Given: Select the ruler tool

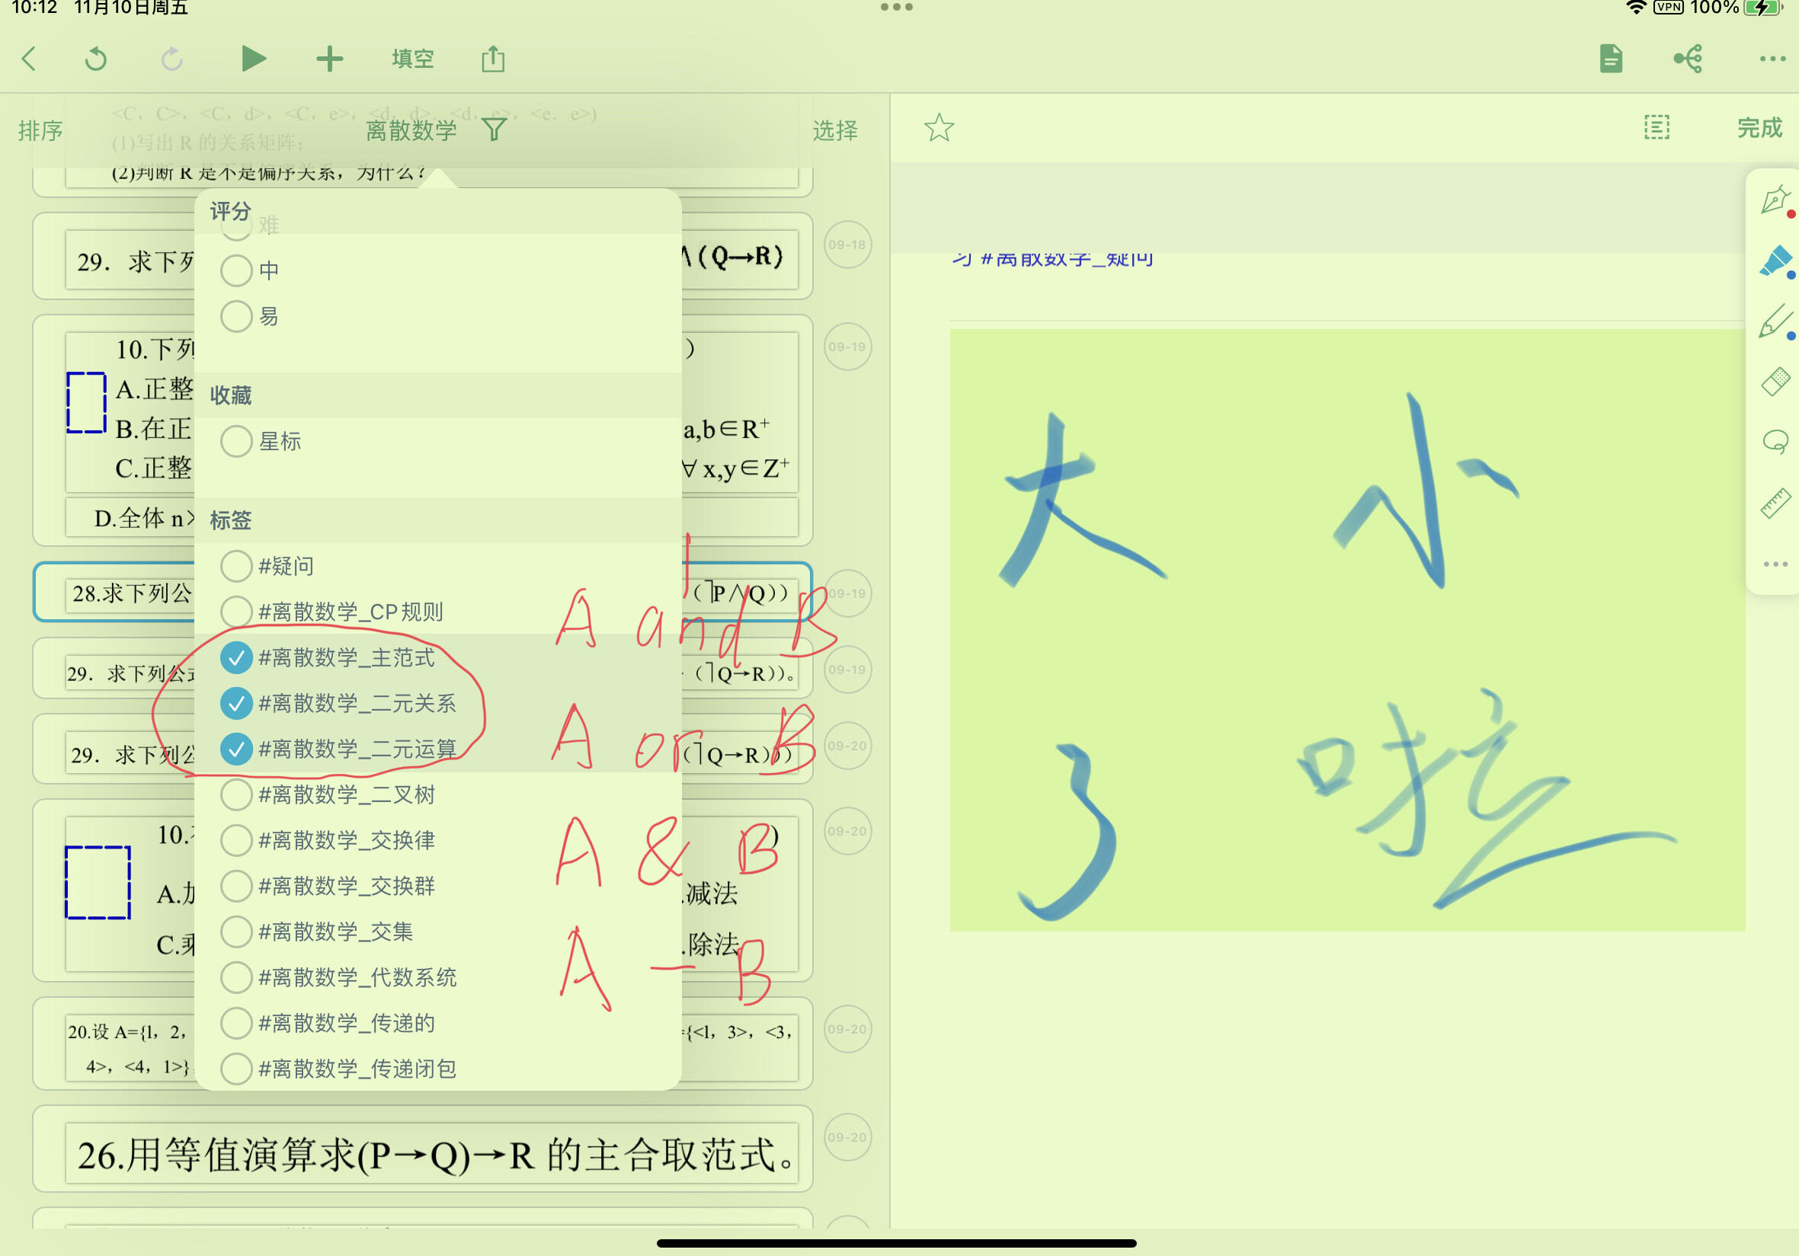Looking at the screenshot, I should (x=1775, y=503).
